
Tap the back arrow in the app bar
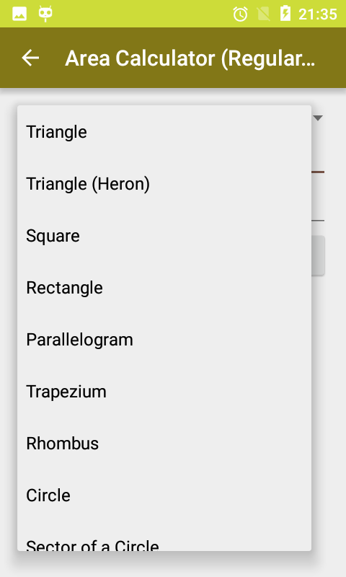coord(30,58)
